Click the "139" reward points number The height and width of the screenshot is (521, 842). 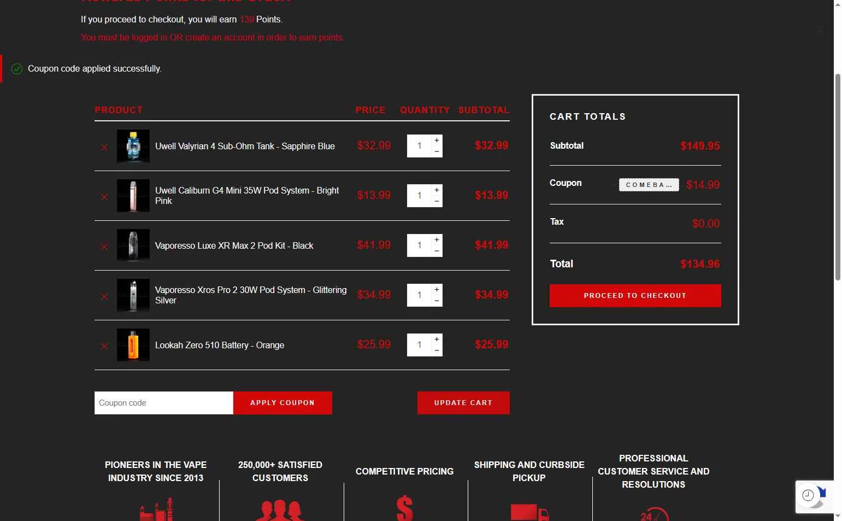(246, 20)
